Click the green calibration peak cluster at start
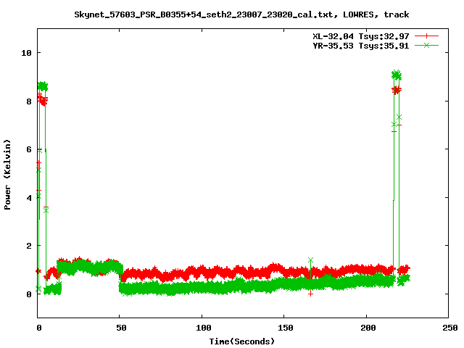The height and width of the screenshot is (348, 464). pos(43,86)
